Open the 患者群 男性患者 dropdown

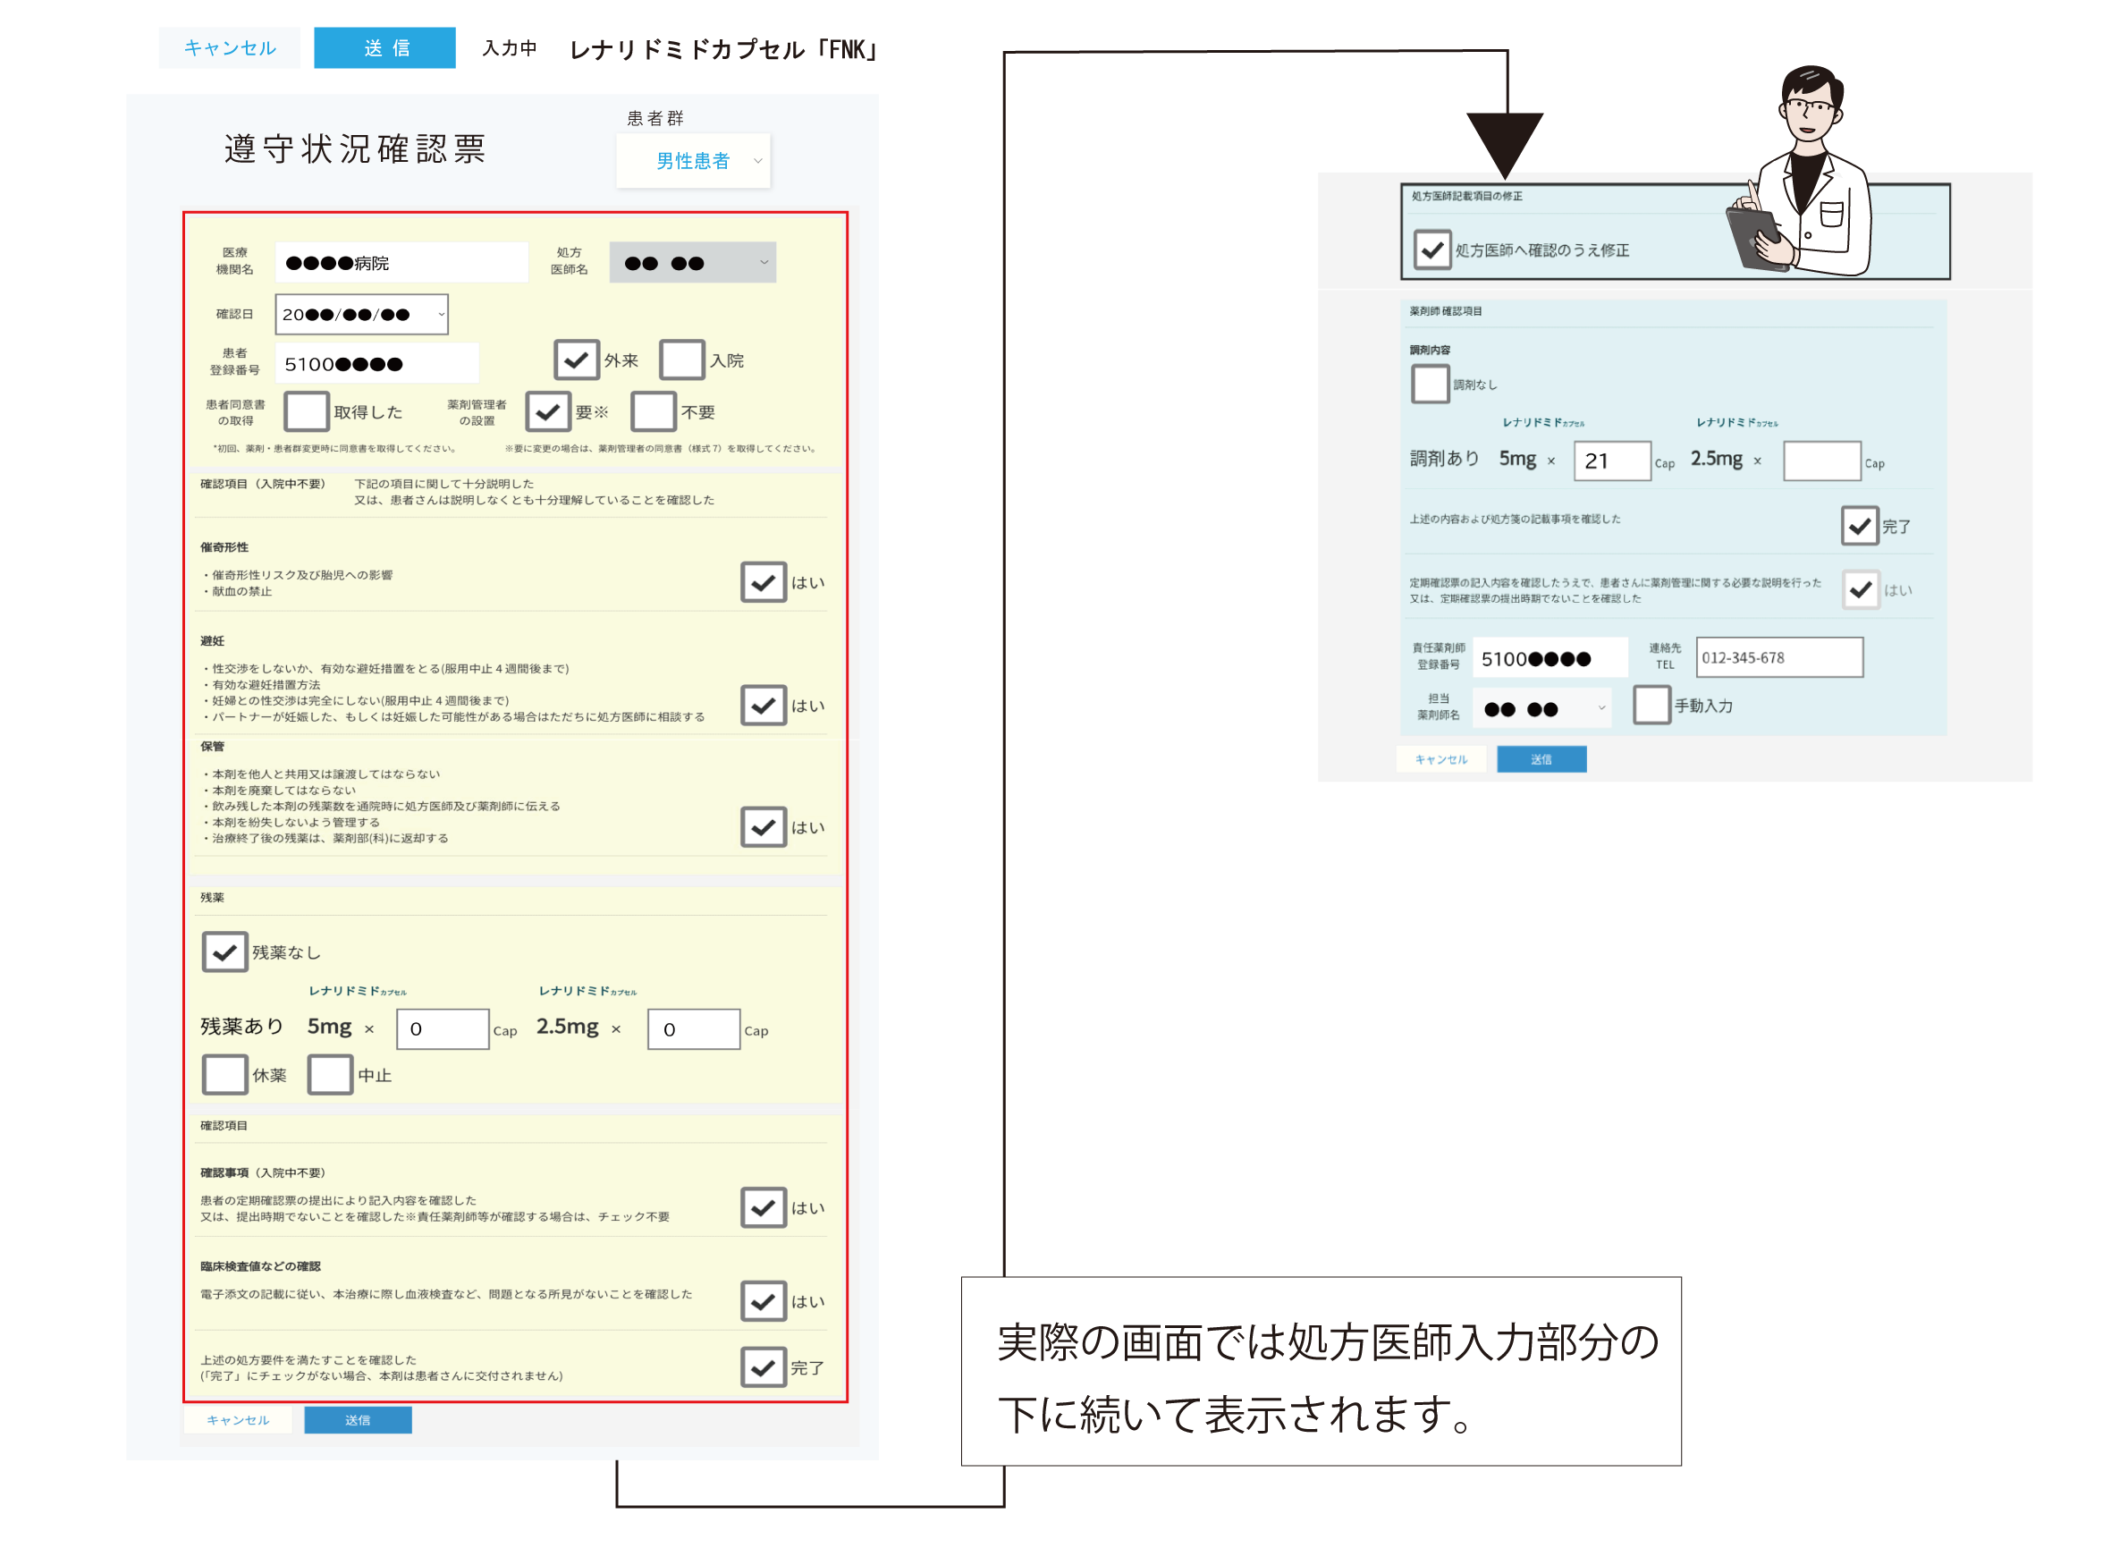(693, 161)
